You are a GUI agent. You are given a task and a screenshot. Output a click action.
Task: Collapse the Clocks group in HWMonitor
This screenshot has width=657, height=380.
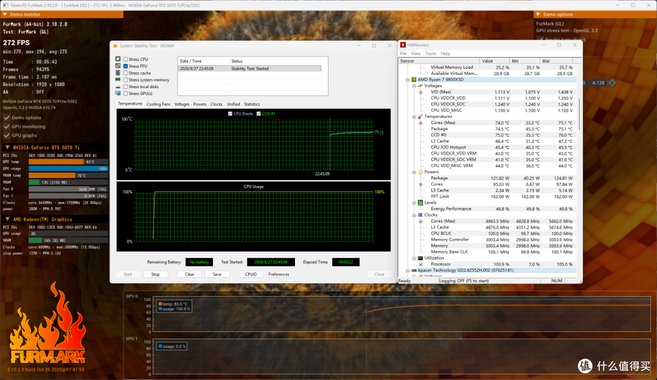(x=414, y=215)
